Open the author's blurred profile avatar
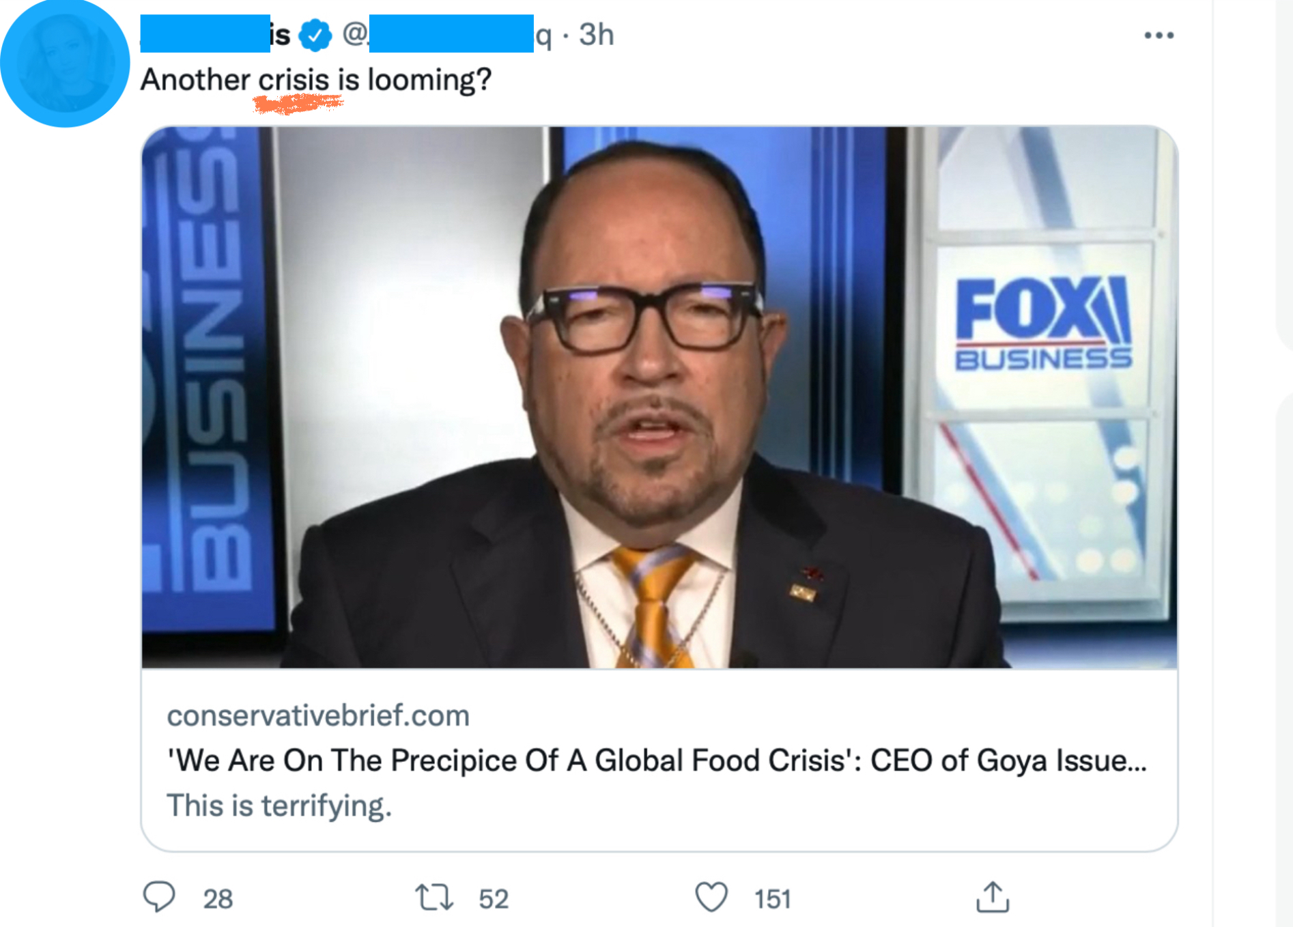 pyautogui.click(x=65, y=63)
